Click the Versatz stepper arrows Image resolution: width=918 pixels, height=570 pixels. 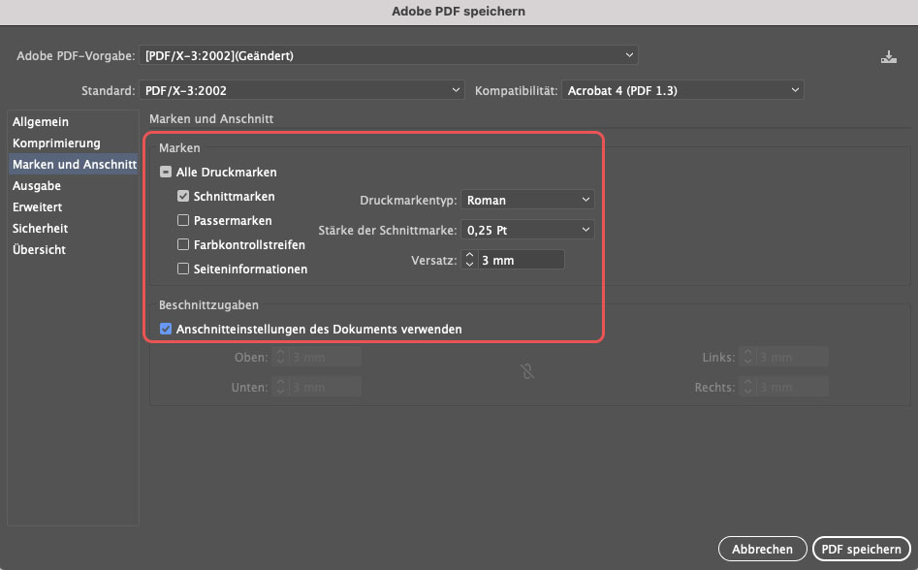(x=468, y=260)
